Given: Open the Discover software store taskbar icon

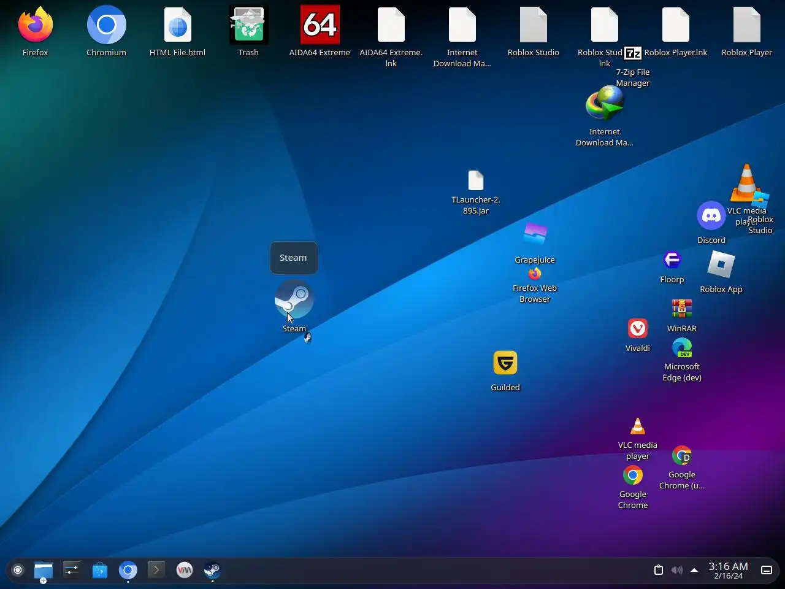Looking at the screenshot, I should pos(100,571).
